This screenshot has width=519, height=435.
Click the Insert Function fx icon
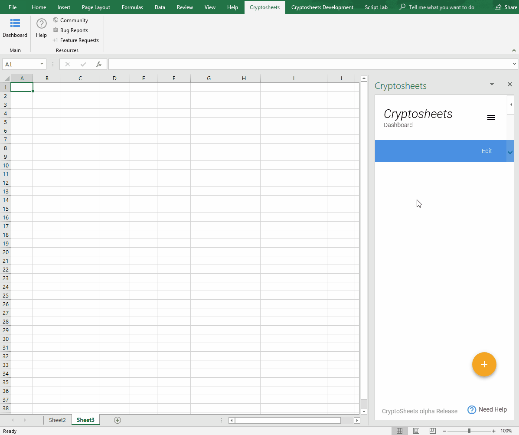coord(98,64)
